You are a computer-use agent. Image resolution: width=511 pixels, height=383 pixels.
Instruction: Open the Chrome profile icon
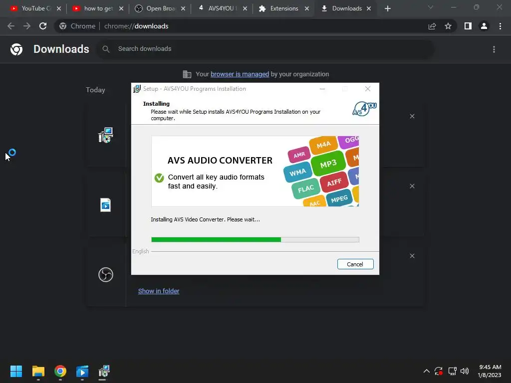pyautogui.click(x=484, y=26)
